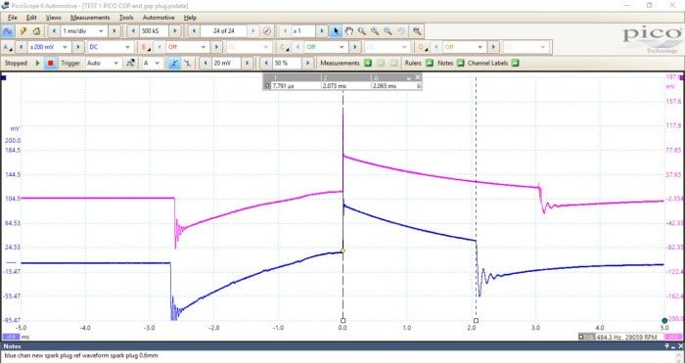Click the time ruler handle at 2.0 ms
The height and width of the screenshot is (363, 685).
476,321
